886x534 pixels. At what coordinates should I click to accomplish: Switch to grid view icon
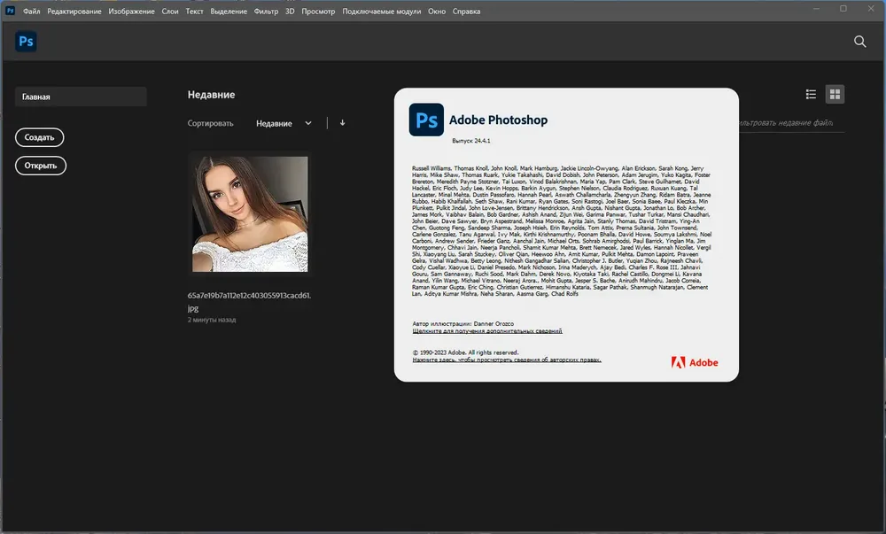click(x=835, y=94)
